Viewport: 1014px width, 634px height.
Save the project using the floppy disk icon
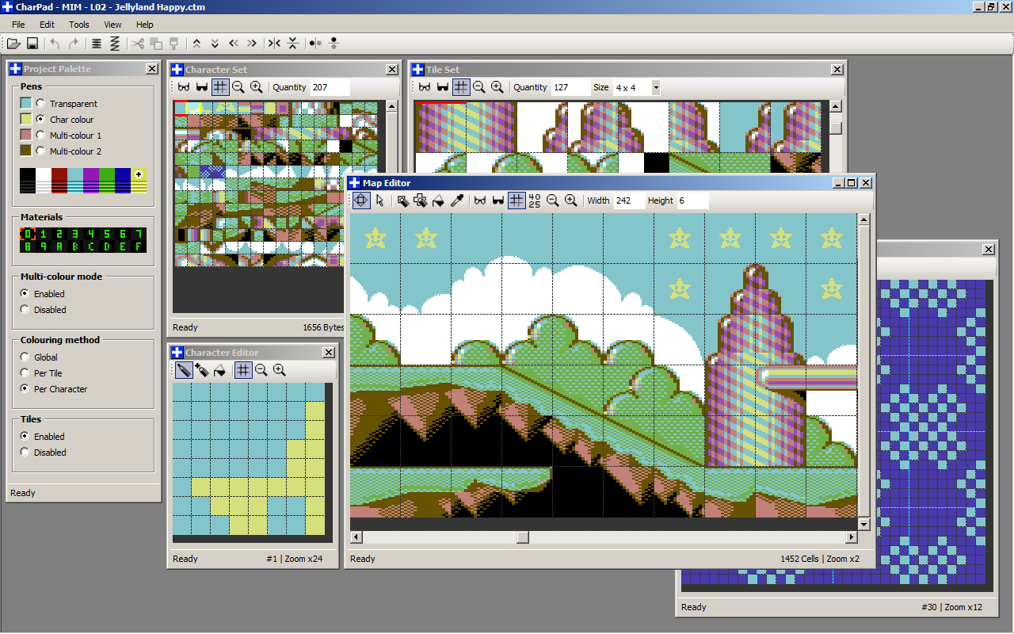32,44
